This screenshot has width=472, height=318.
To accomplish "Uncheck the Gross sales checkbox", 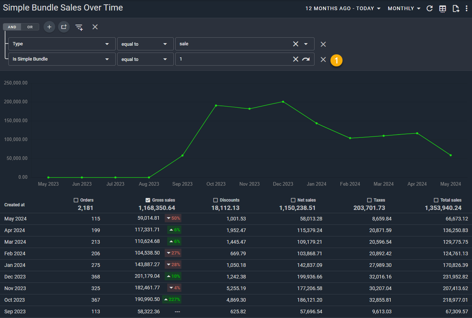I will pyautogui.click(x=148, y=200).
